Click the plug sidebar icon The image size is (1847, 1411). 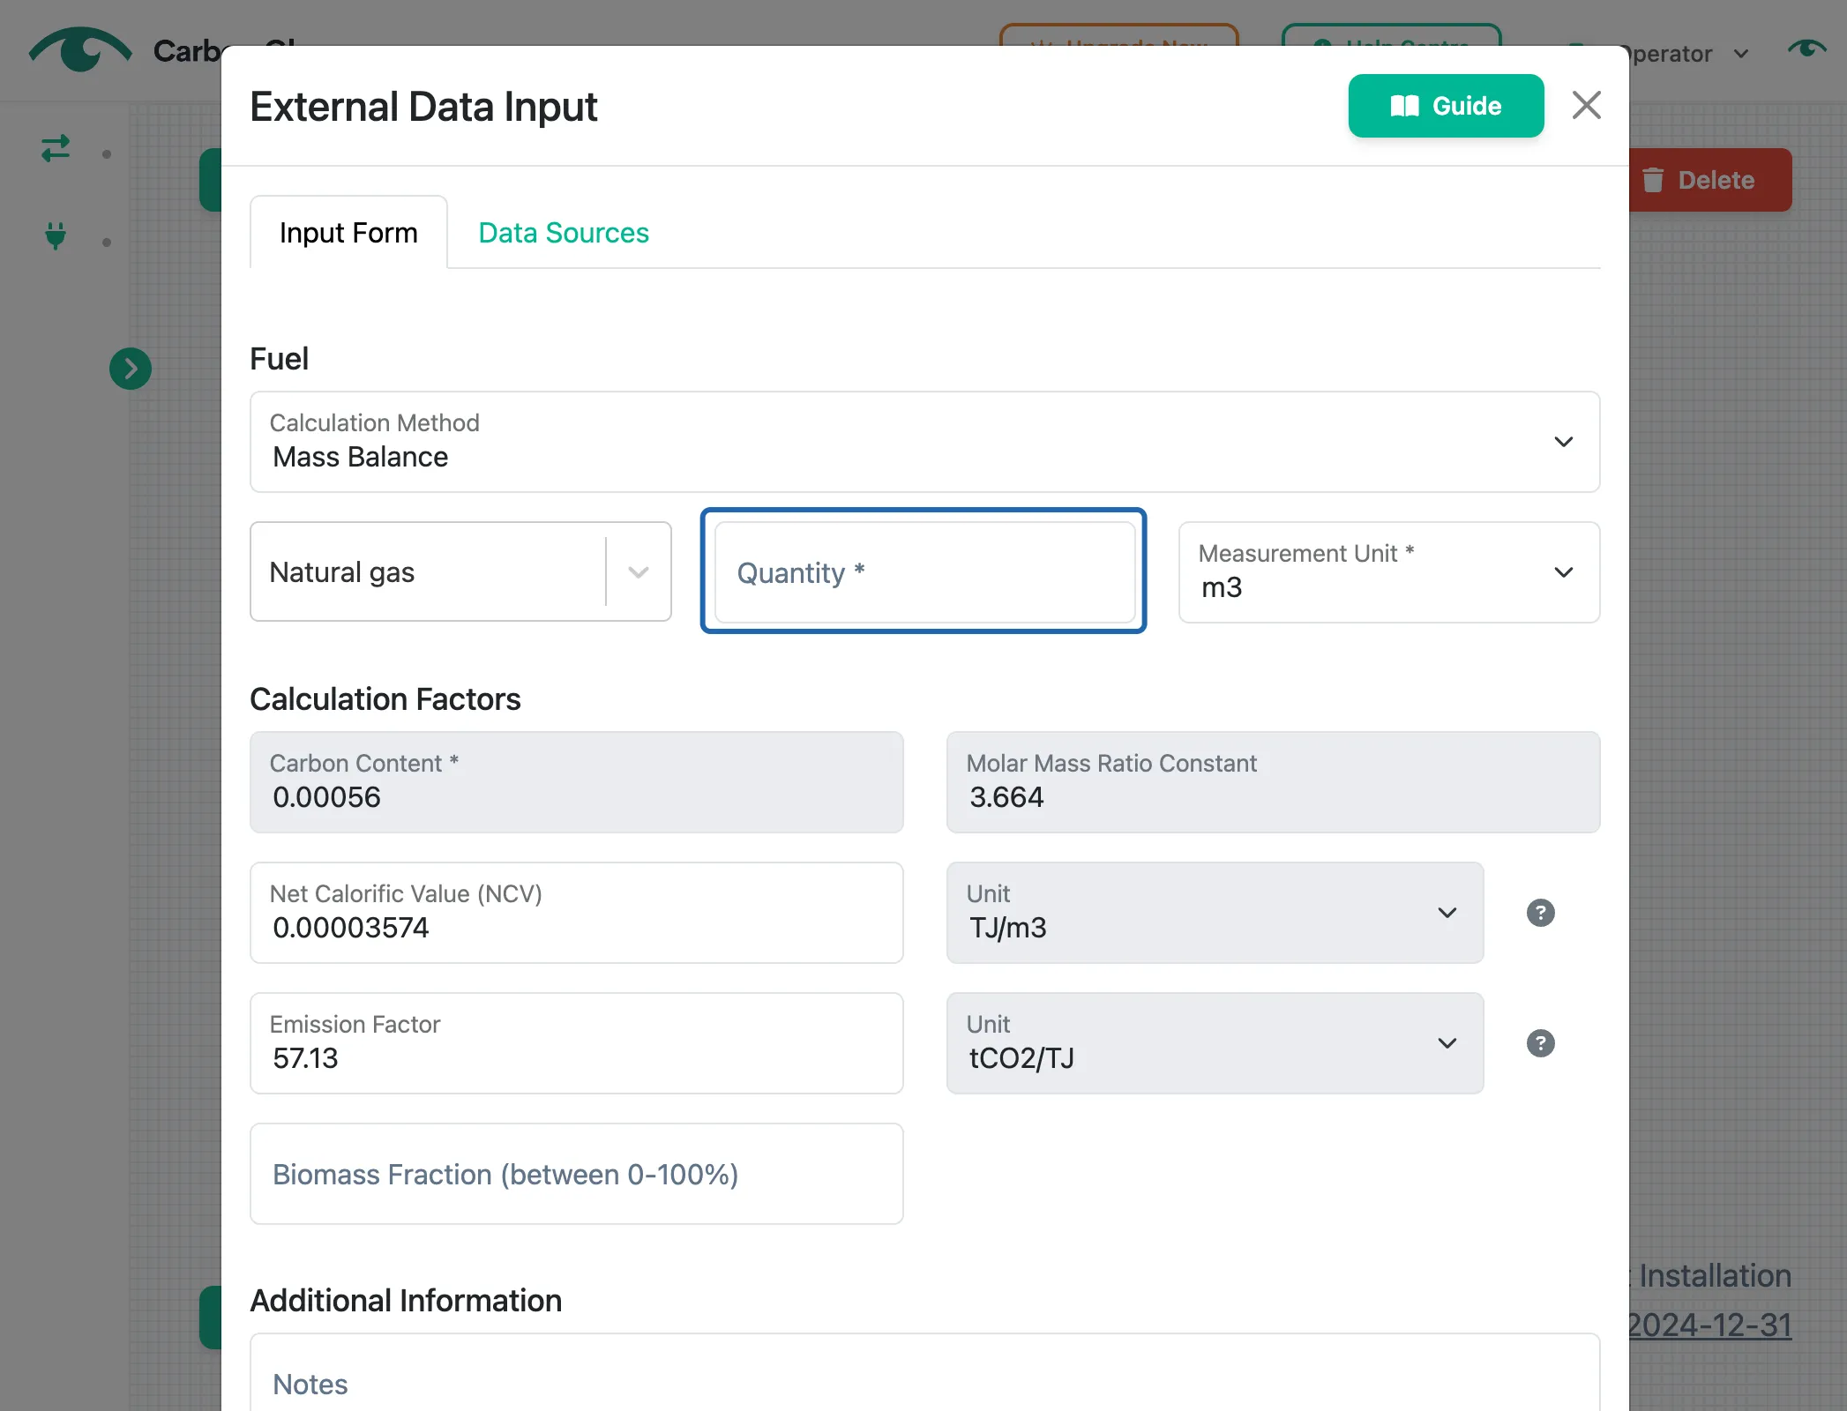[56, 236]
